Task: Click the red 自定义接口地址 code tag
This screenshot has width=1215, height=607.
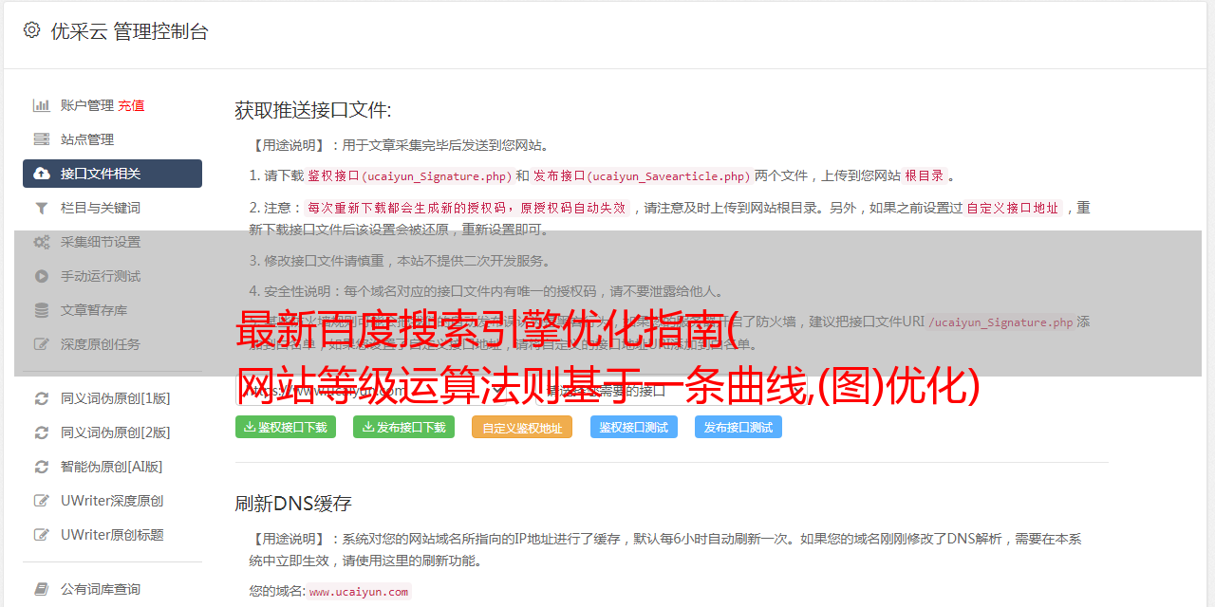Action: coord(1013,208)
